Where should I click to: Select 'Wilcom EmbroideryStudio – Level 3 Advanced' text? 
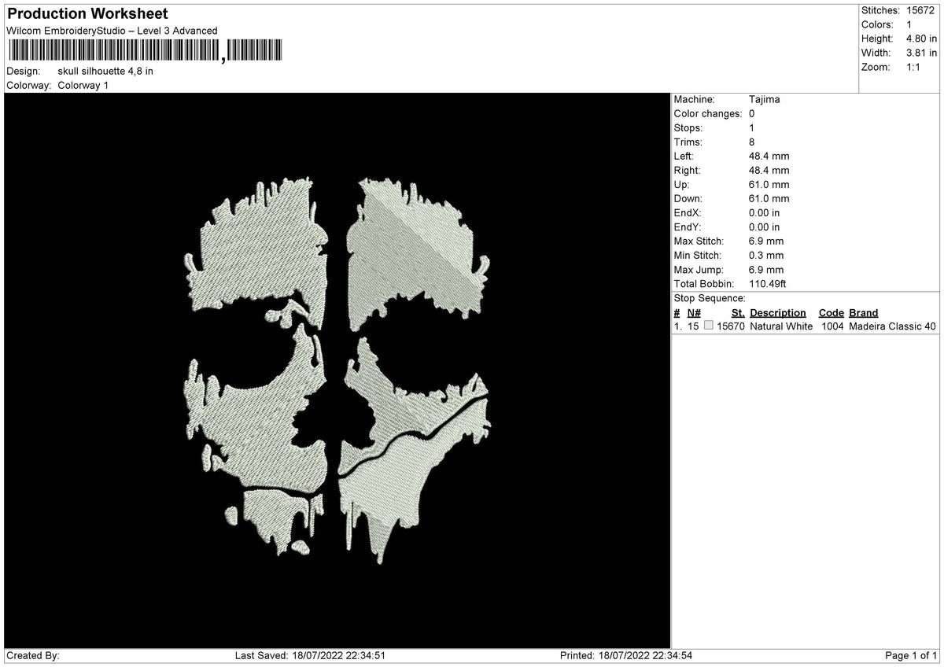pos(112,31)
